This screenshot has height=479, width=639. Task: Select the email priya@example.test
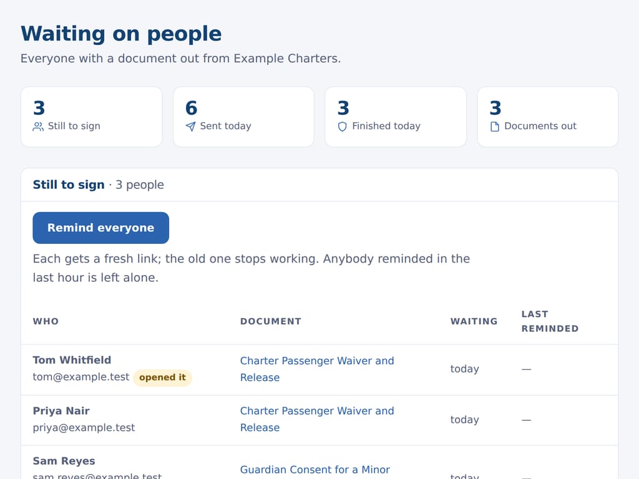pos(84,428)
